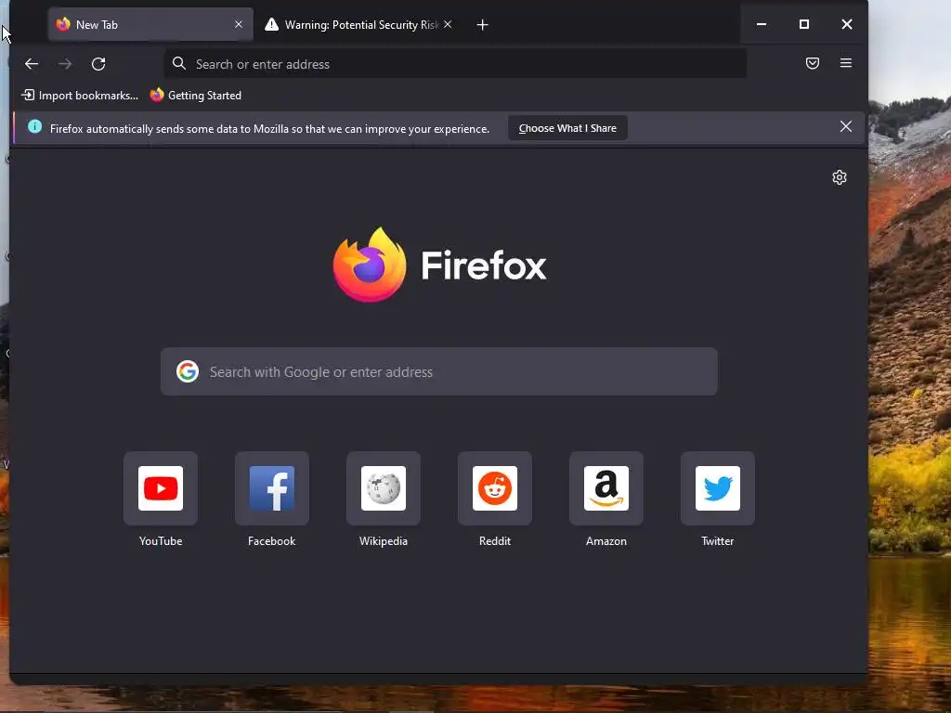The height and width of the screenshot is (713, 951).
Task: Open the Twitter shortcut tile
Action: pyautogui.click(x=718, y=488)
